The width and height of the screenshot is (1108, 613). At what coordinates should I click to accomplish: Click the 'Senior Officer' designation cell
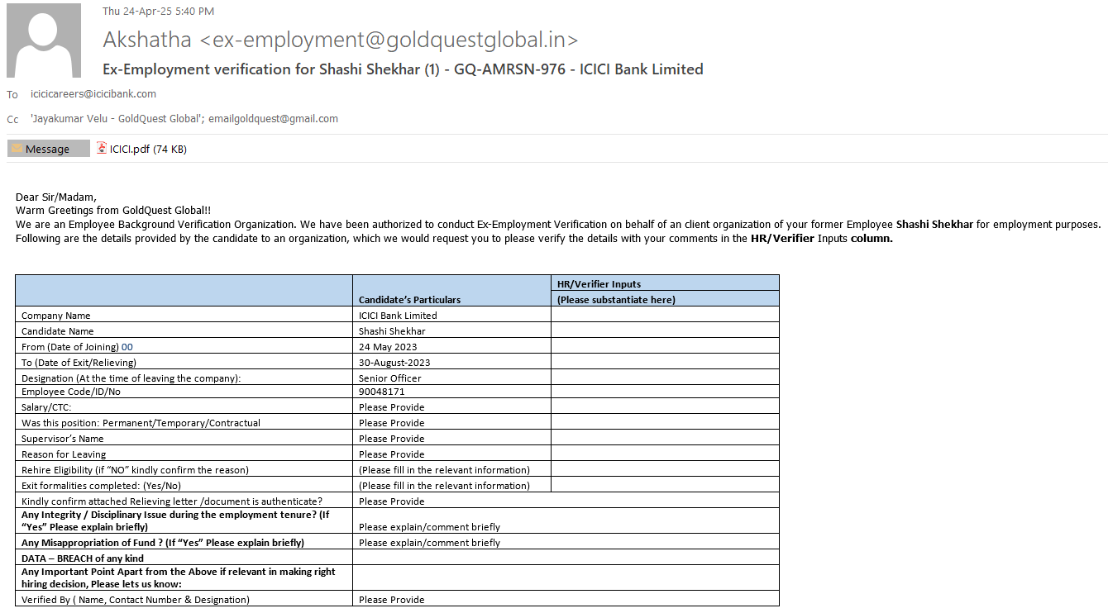390,378
